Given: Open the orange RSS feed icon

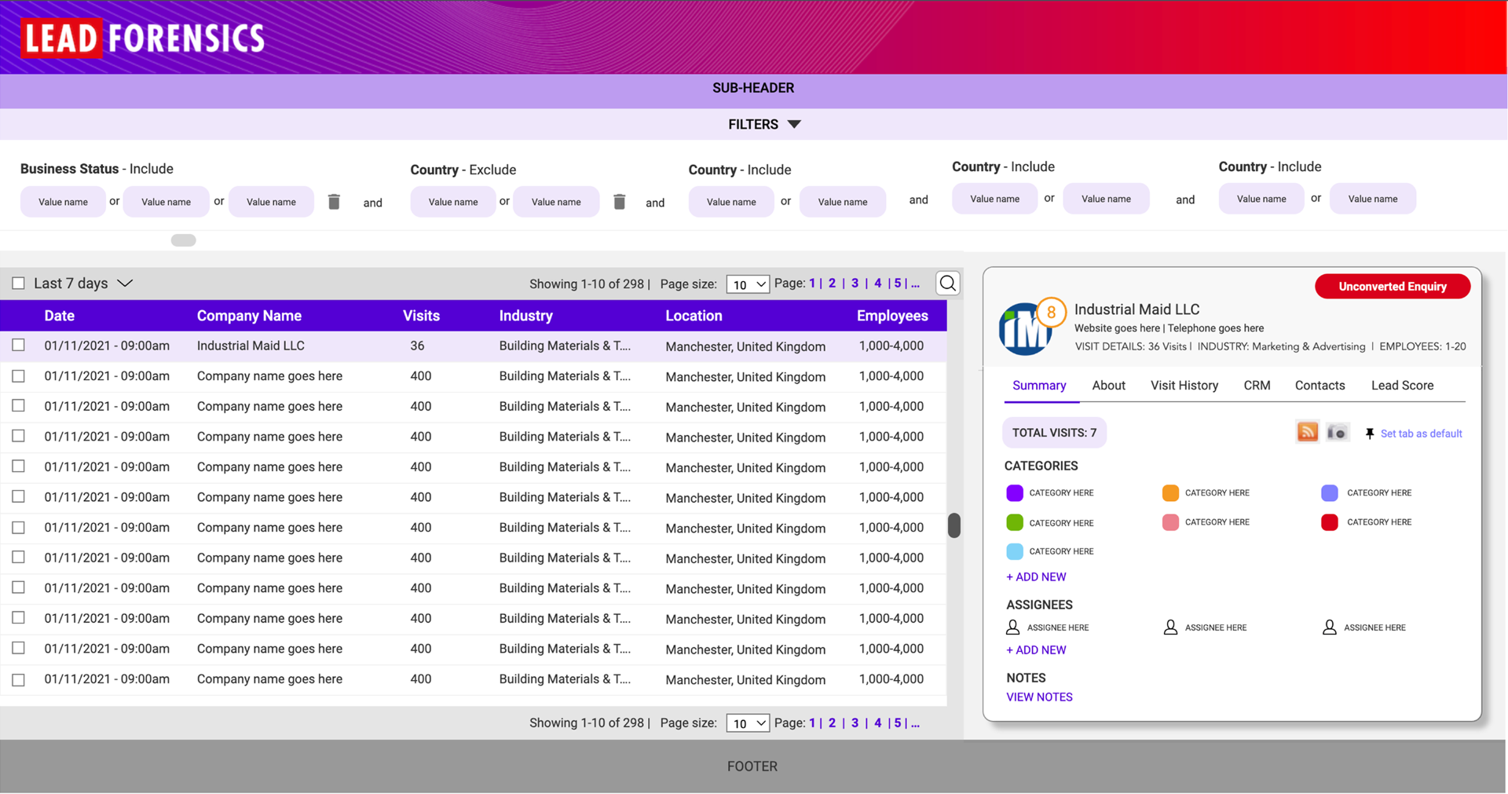Looking at the screenshot, I should tap(1307, 432).
